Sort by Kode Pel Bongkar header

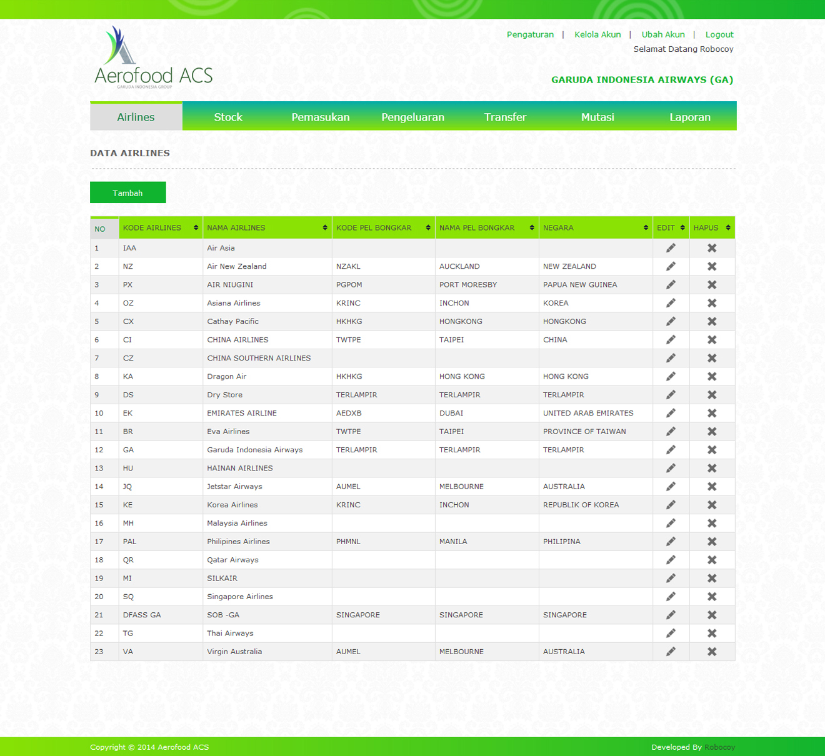383,228
